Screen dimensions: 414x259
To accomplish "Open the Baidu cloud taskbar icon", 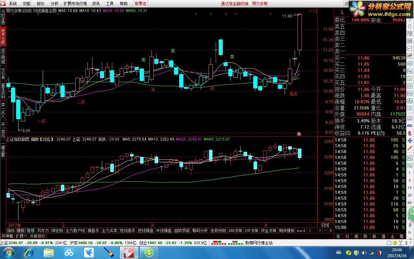I will (69, 252).
